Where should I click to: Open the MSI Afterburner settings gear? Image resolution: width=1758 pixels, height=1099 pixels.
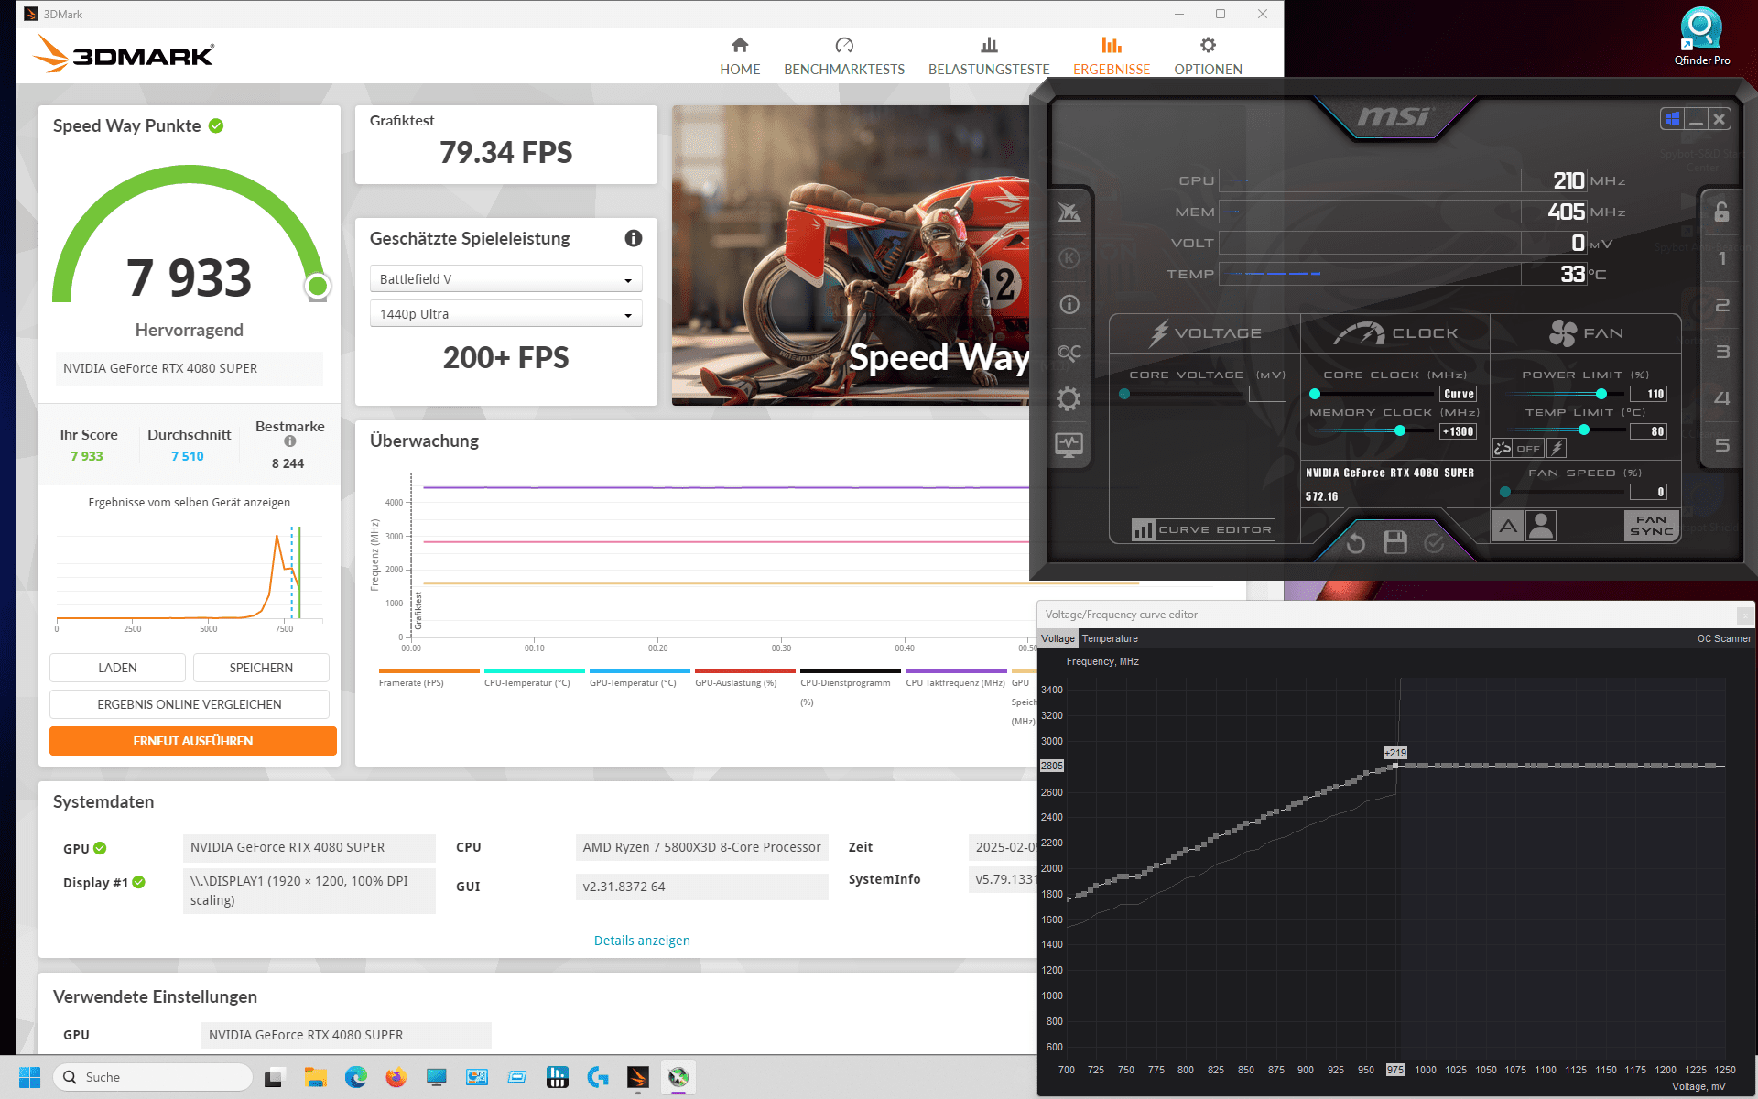(1069, 399)
